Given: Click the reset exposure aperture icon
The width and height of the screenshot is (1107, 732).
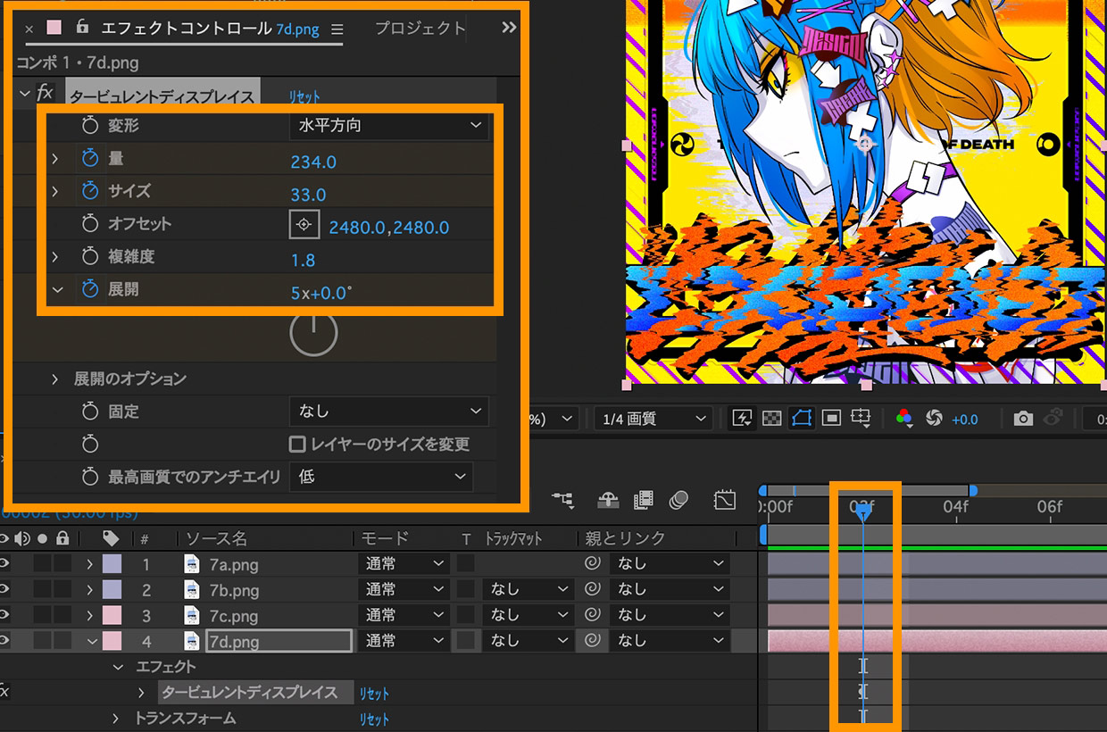Looking at the screenshot, I should click(x=935, y=418).
